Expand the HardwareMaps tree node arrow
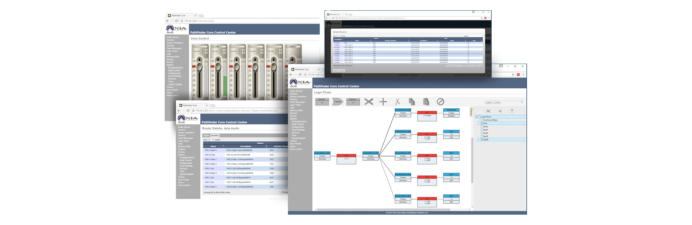Image resolution: width=692 pixels, height=225 pixels. click(x=479, y=120)
